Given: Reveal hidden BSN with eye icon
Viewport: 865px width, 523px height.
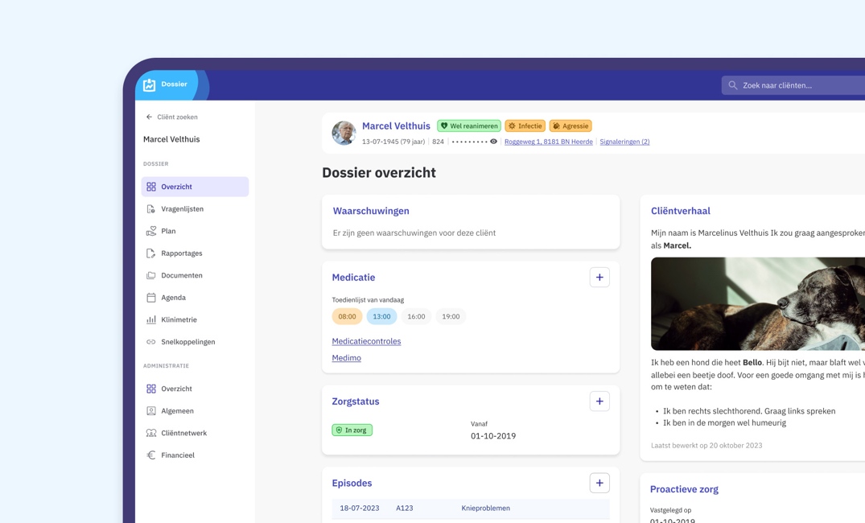Looking at the screenshot, I should pos(493,142).
